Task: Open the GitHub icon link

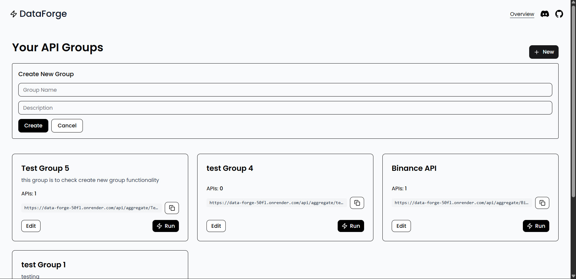Action: pyautogui.click(x=559, y=14)
